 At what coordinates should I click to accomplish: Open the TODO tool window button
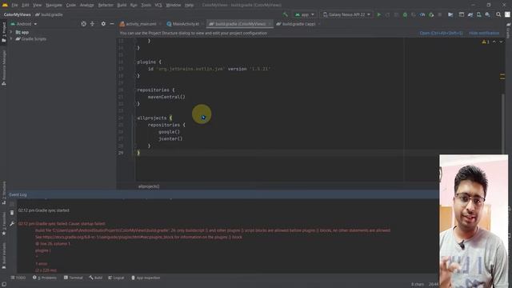18,278
